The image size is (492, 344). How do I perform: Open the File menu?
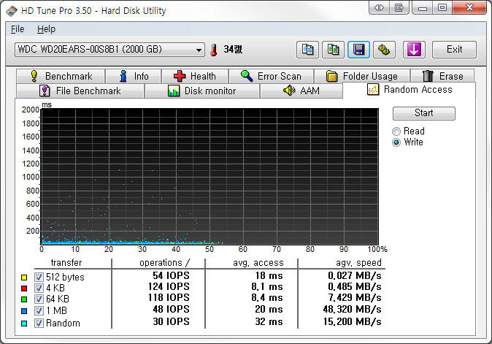(18, 29)
